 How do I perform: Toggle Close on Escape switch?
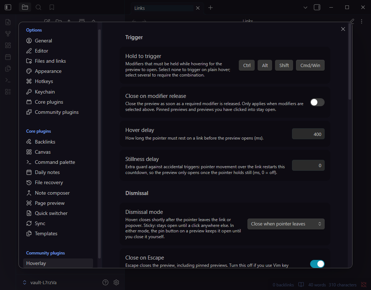317,264
